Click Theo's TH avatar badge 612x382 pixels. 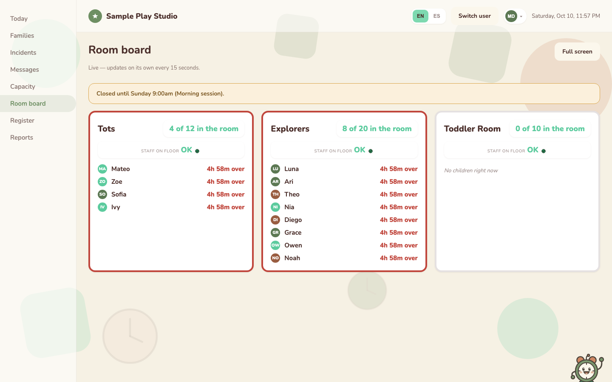(275, 194)
